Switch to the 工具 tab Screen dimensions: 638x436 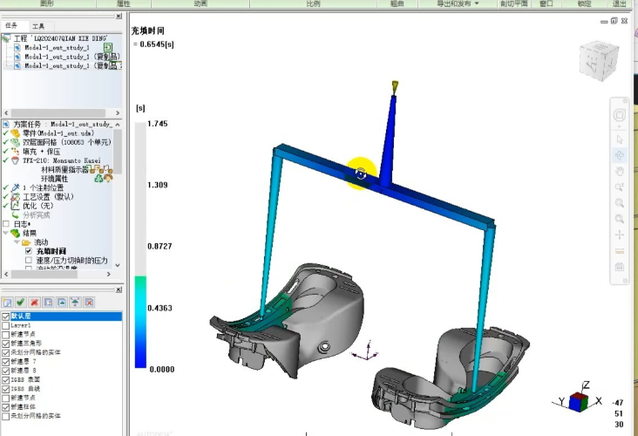pos(38,26)
